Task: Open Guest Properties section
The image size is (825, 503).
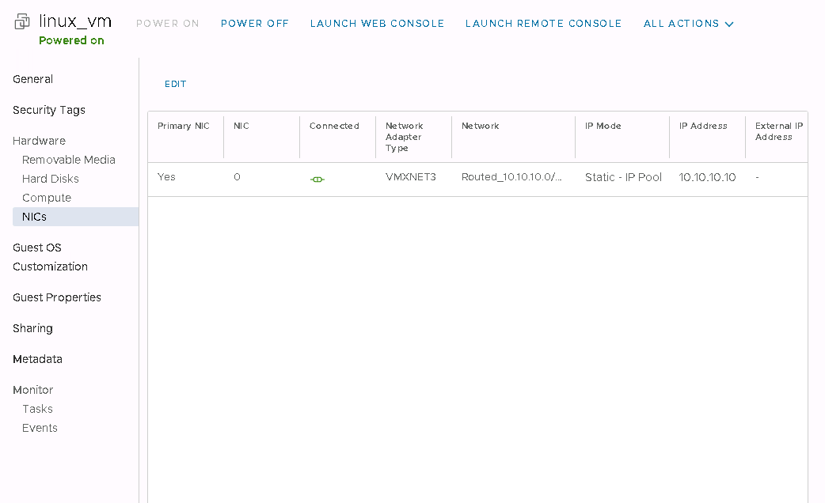Action: click(57, 297)
